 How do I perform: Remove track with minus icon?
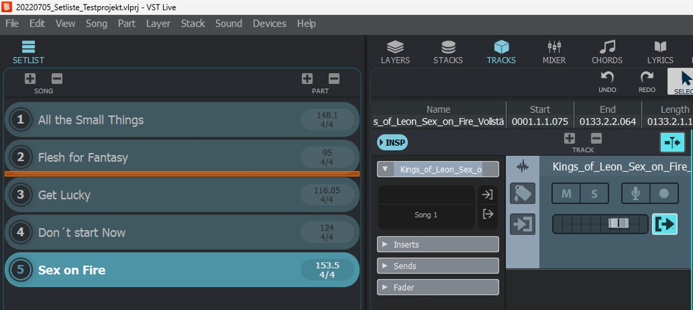click(x=596, y=139)
